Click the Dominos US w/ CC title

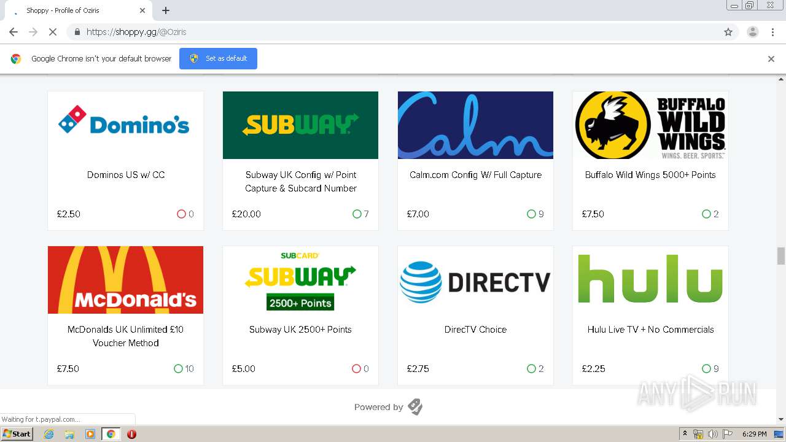pyautogui.click(x=126, y=175)
